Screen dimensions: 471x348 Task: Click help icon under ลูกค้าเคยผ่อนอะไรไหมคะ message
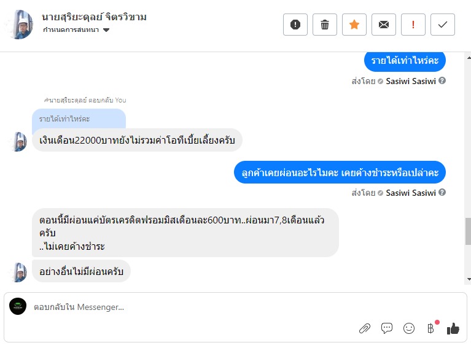442,193
